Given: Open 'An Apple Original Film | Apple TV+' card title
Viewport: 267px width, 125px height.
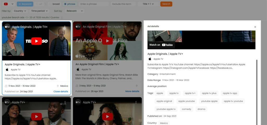Looking at the screenshot, I should [x=98, y=64].
